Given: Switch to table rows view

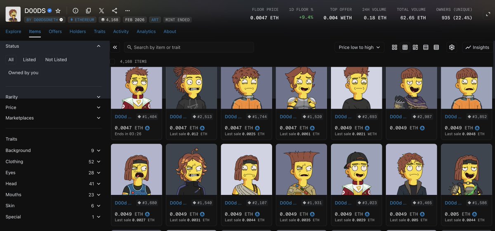Looking at the screenshot, I should pos(436,47).
